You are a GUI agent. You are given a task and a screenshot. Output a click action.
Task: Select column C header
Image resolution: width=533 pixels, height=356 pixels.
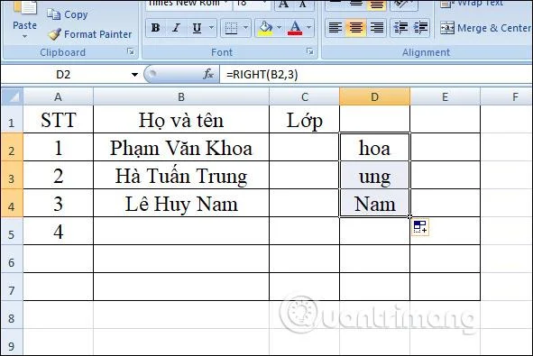pyautogui.click(x=305, y=96)
